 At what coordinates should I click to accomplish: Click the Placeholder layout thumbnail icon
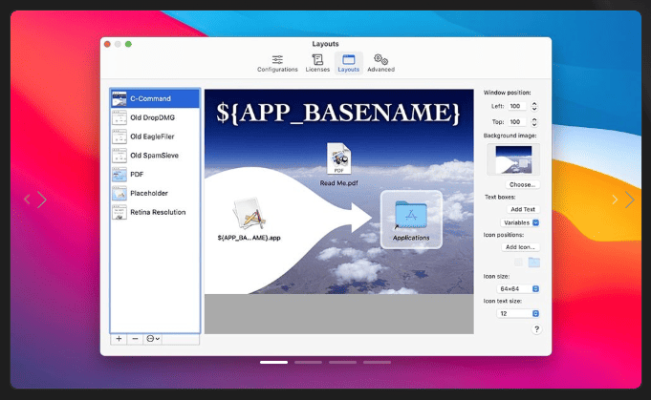pos(119,193)
